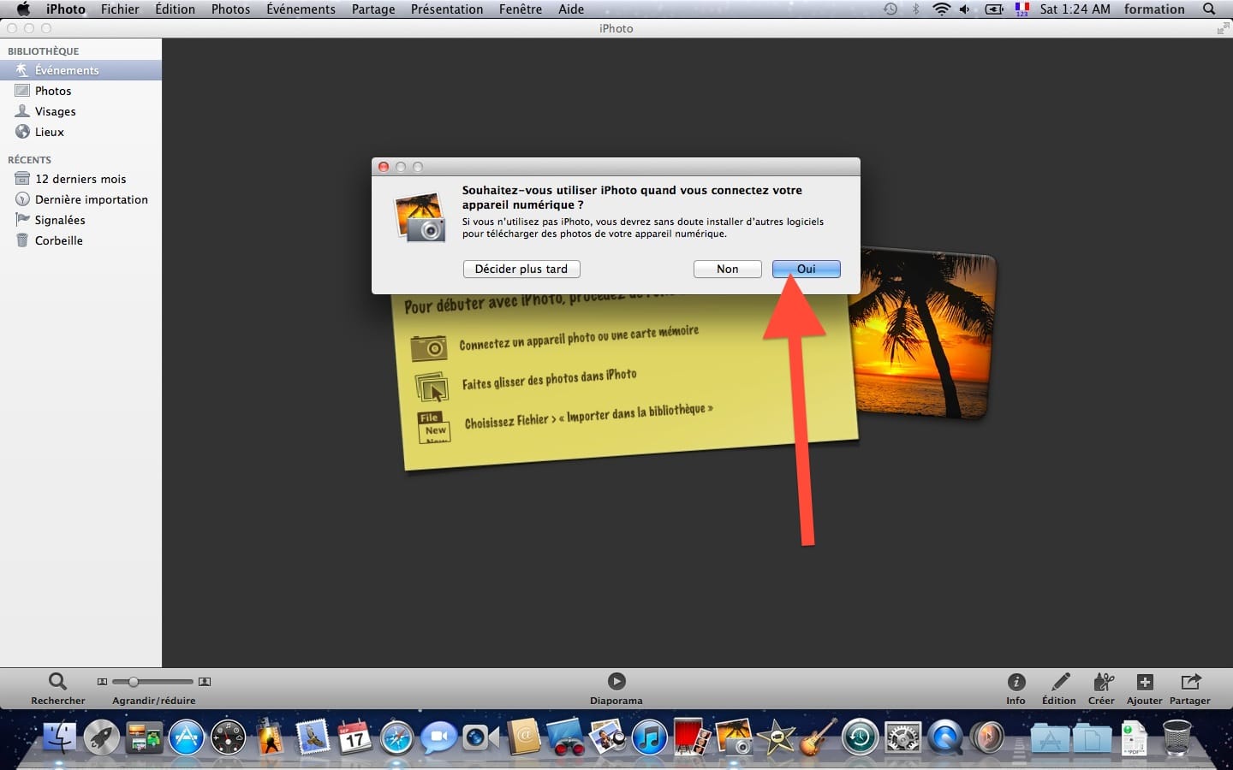Open the Dock Trash
Screen dimensions: 1233x770
[1177, 737]
